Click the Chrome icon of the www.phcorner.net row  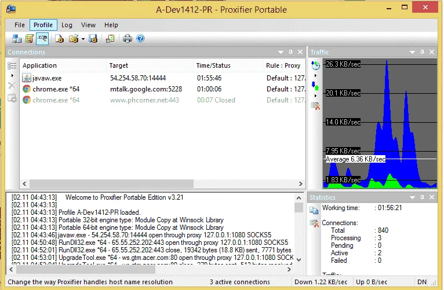(x=27, y=100)
